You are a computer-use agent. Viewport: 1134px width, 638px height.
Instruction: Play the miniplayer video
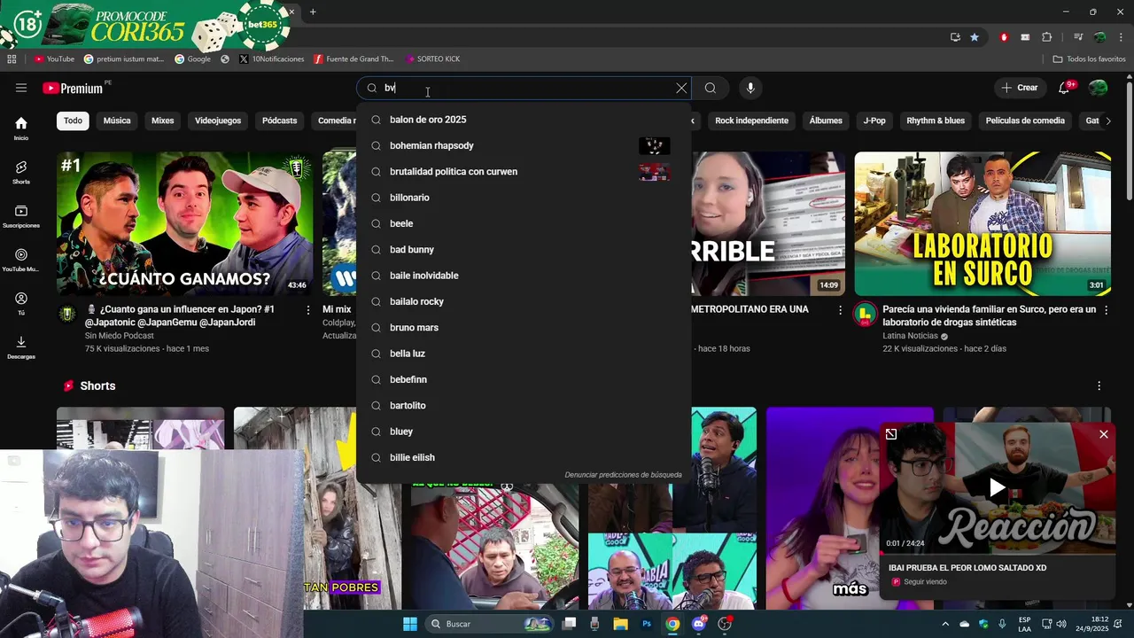[x=998, y=487]
